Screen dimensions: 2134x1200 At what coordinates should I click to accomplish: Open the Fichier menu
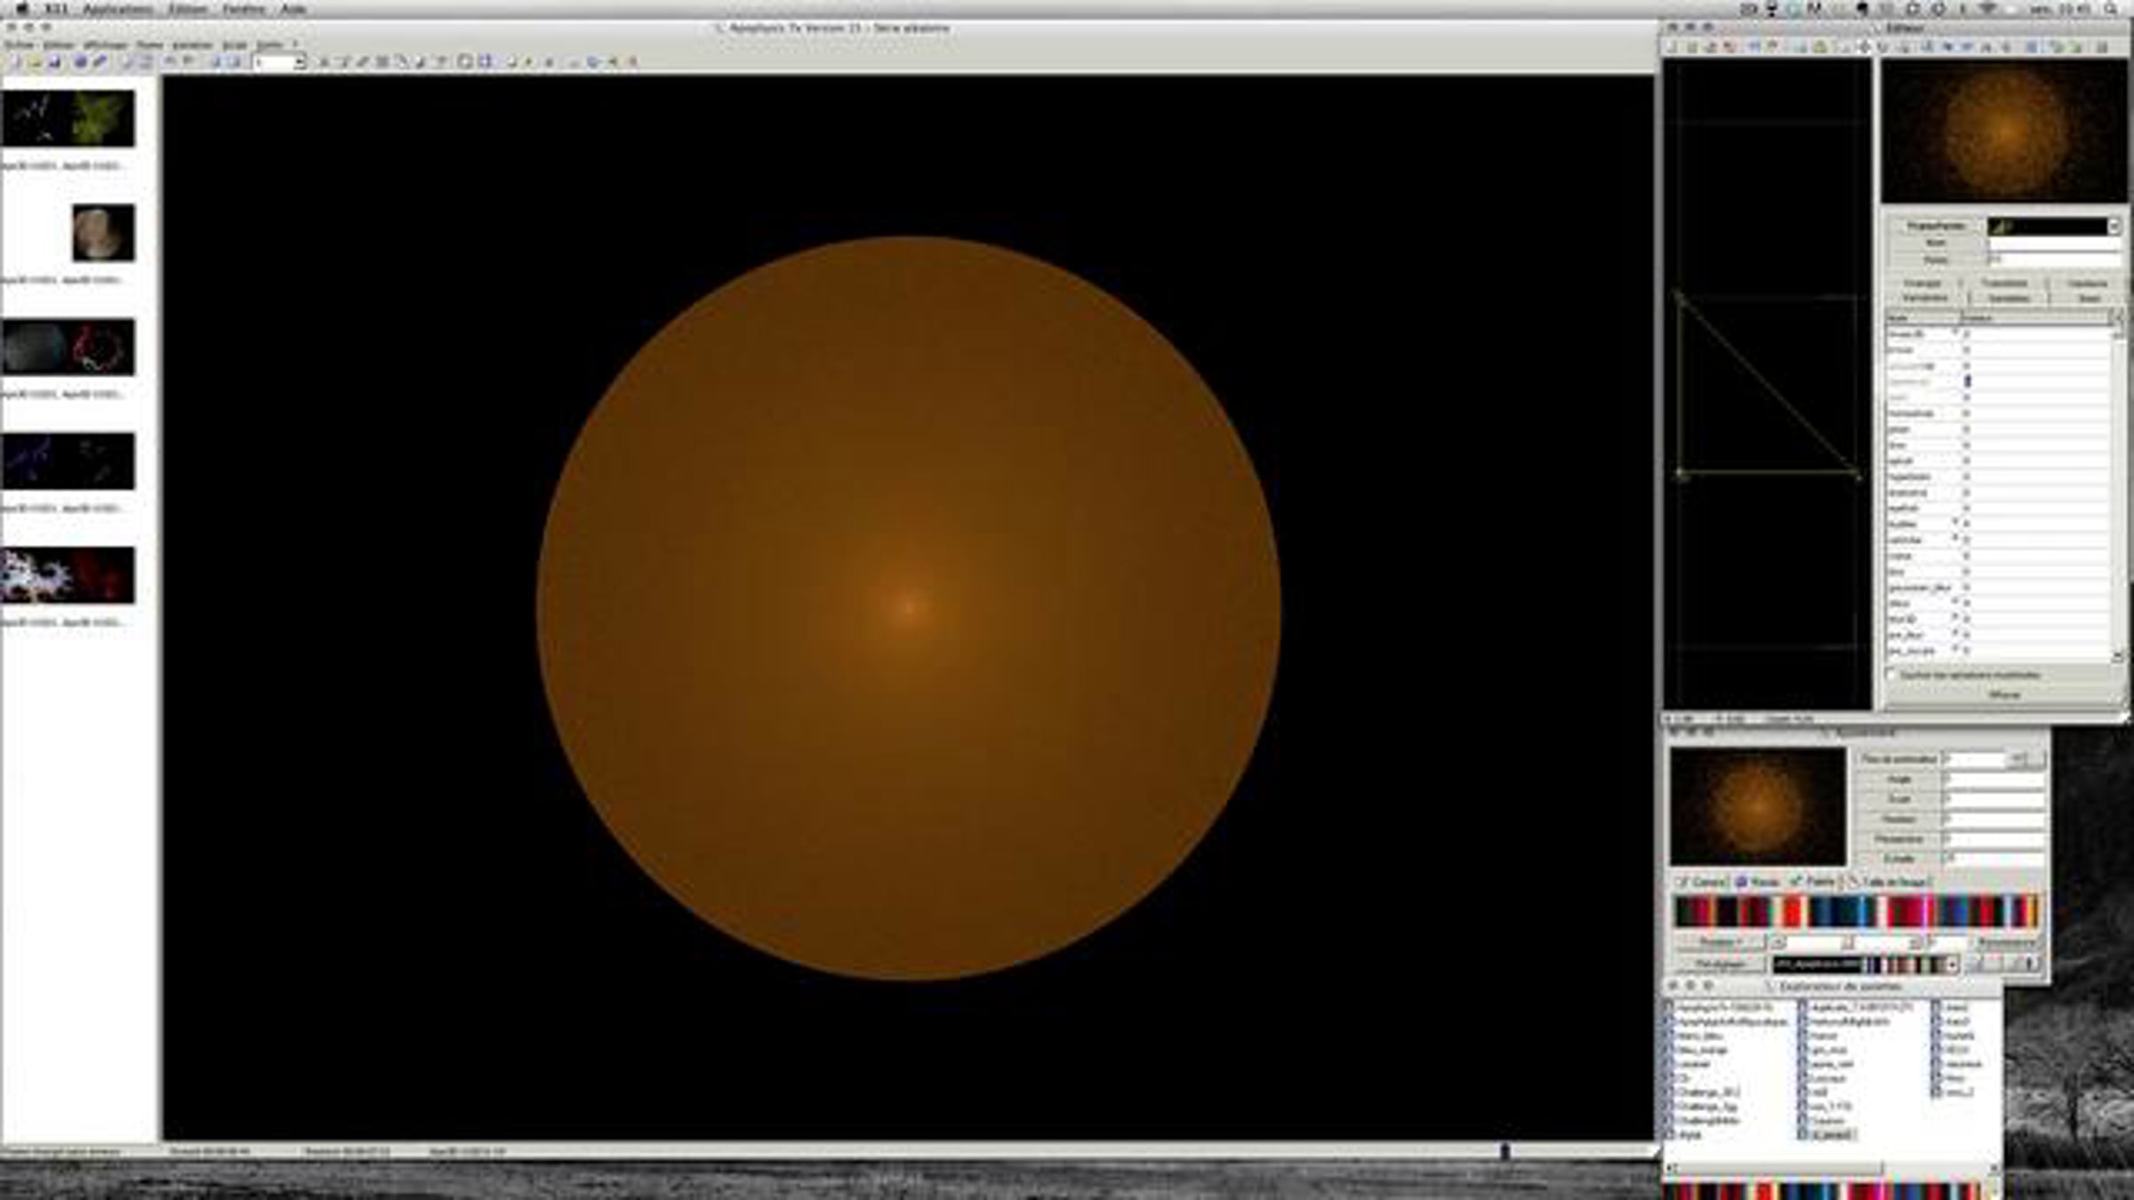point(19,44)
